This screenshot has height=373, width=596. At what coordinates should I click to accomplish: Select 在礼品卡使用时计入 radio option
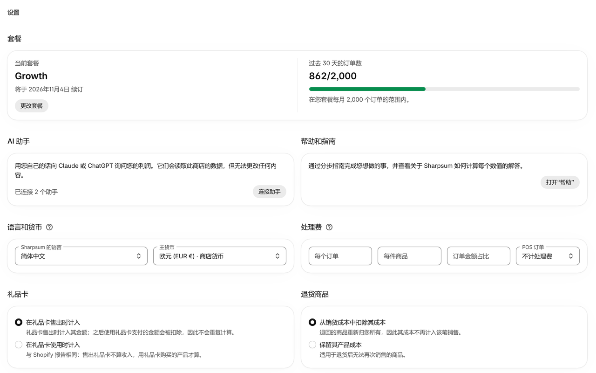[19, 345]
